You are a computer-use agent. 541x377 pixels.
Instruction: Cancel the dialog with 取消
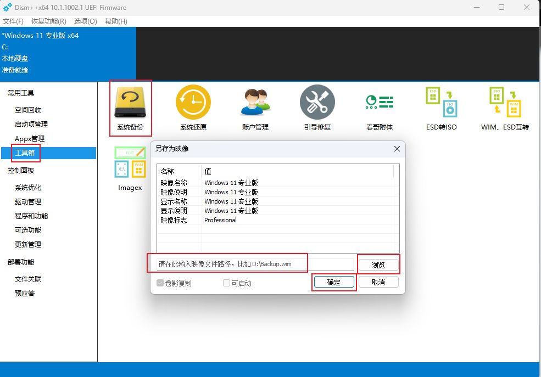pyautogui.click(x=378, y=282)
